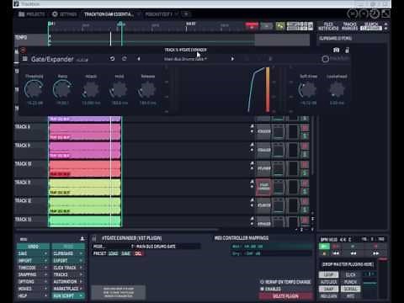This screenshot has width=404, height=303.
Task: Toggle mute button on Track 9
Action: [305, 146]
